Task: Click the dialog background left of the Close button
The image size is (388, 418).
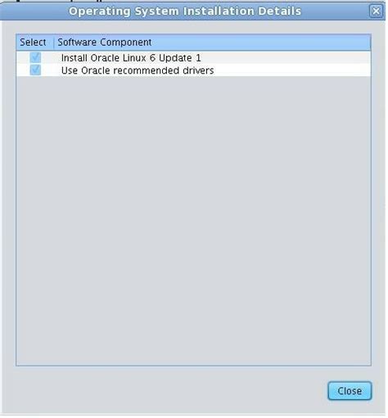Action: coord(164,391)
